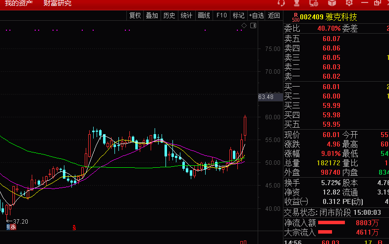Click the 卖四 price 60.06
Viewport: 389px width, 244px height.
tap(332, 48)
